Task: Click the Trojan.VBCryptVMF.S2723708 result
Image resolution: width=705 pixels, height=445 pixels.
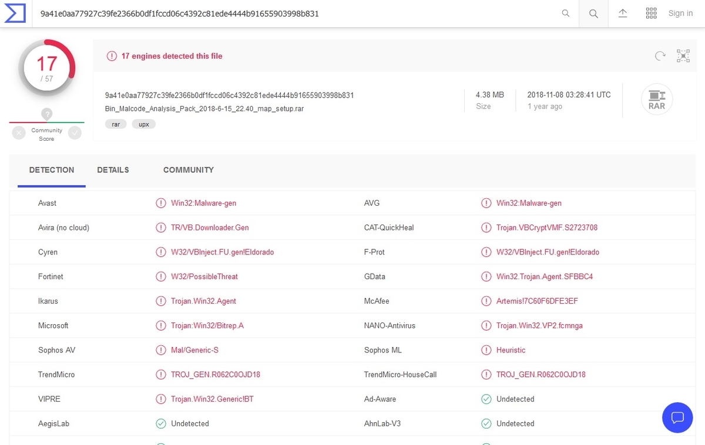Action: click(547, 228)
